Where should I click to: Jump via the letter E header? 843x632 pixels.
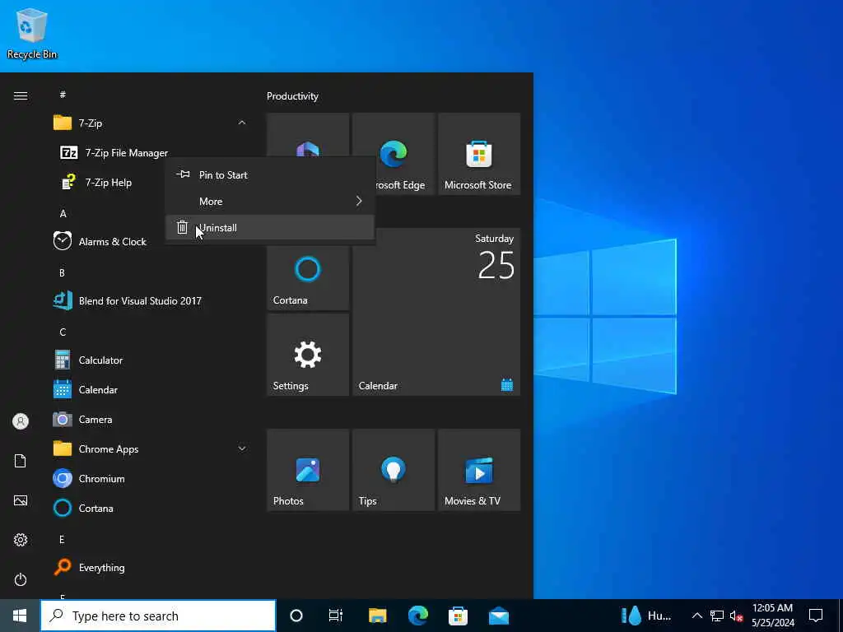pos(63,539)
